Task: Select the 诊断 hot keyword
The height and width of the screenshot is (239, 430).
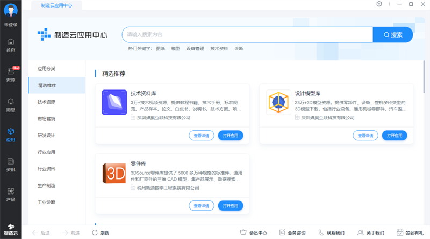Action: tap(239, 49)
